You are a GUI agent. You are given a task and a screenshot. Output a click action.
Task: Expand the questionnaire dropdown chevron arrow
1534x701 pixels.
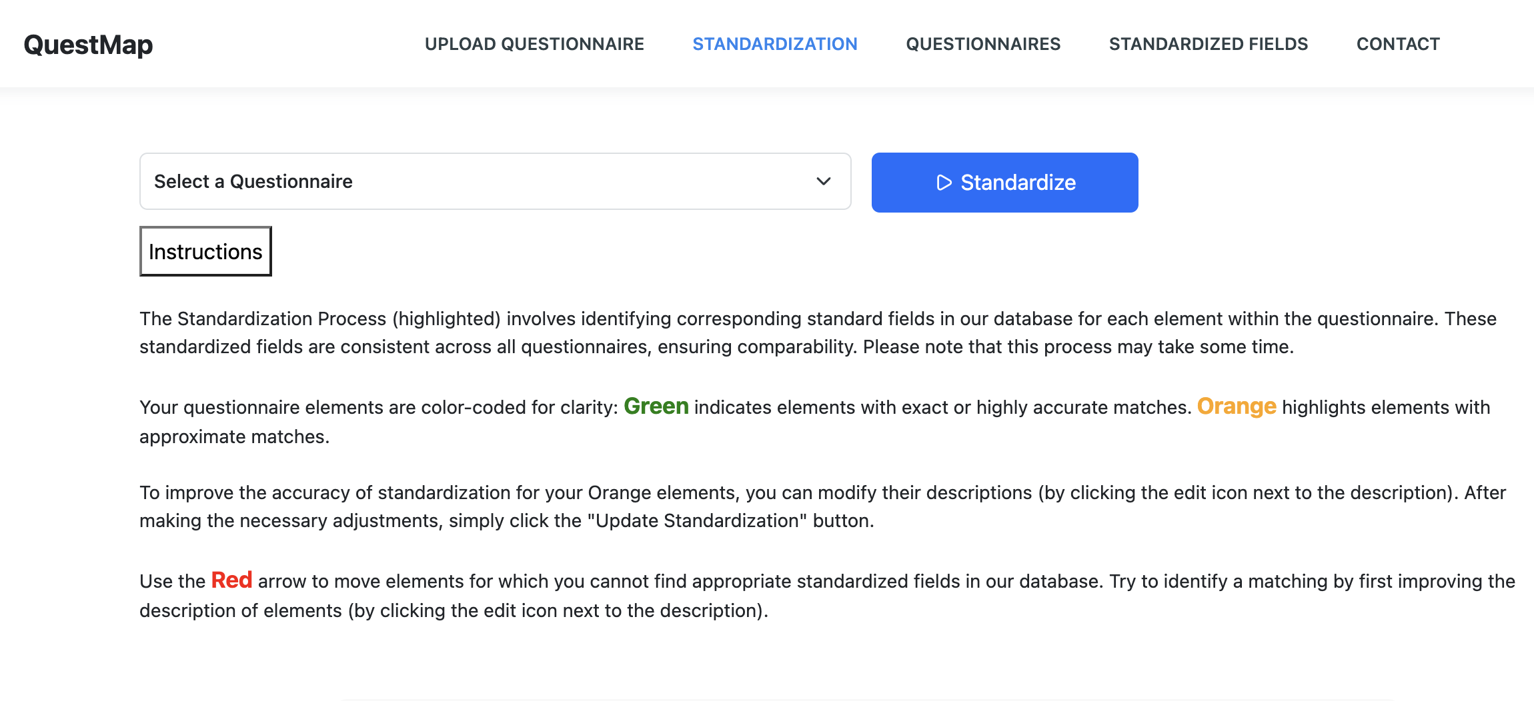pos(824,181)
